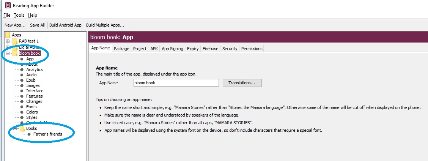Expand the RAB test 1 app
The height and width of the screenshot is (161, 428).
coord(8,41)
